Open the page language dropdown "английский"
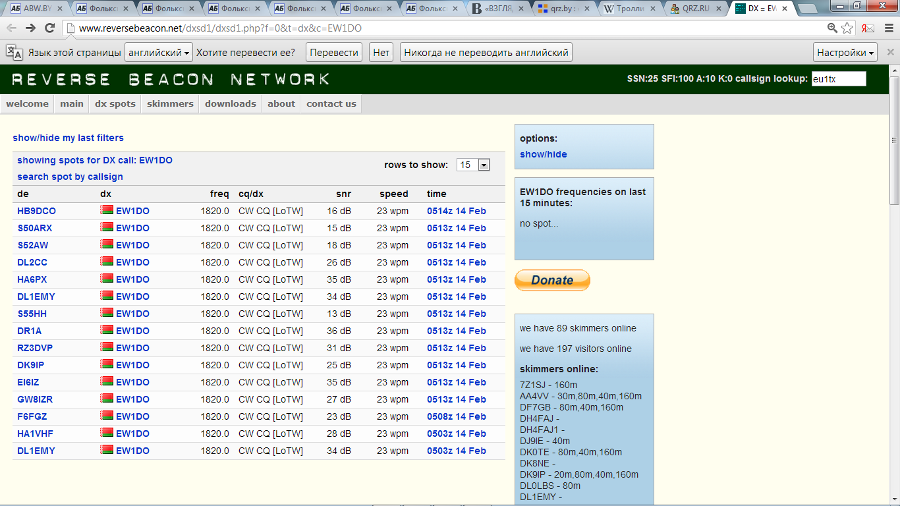Screen dimensions: 900x506 point(158,53)
